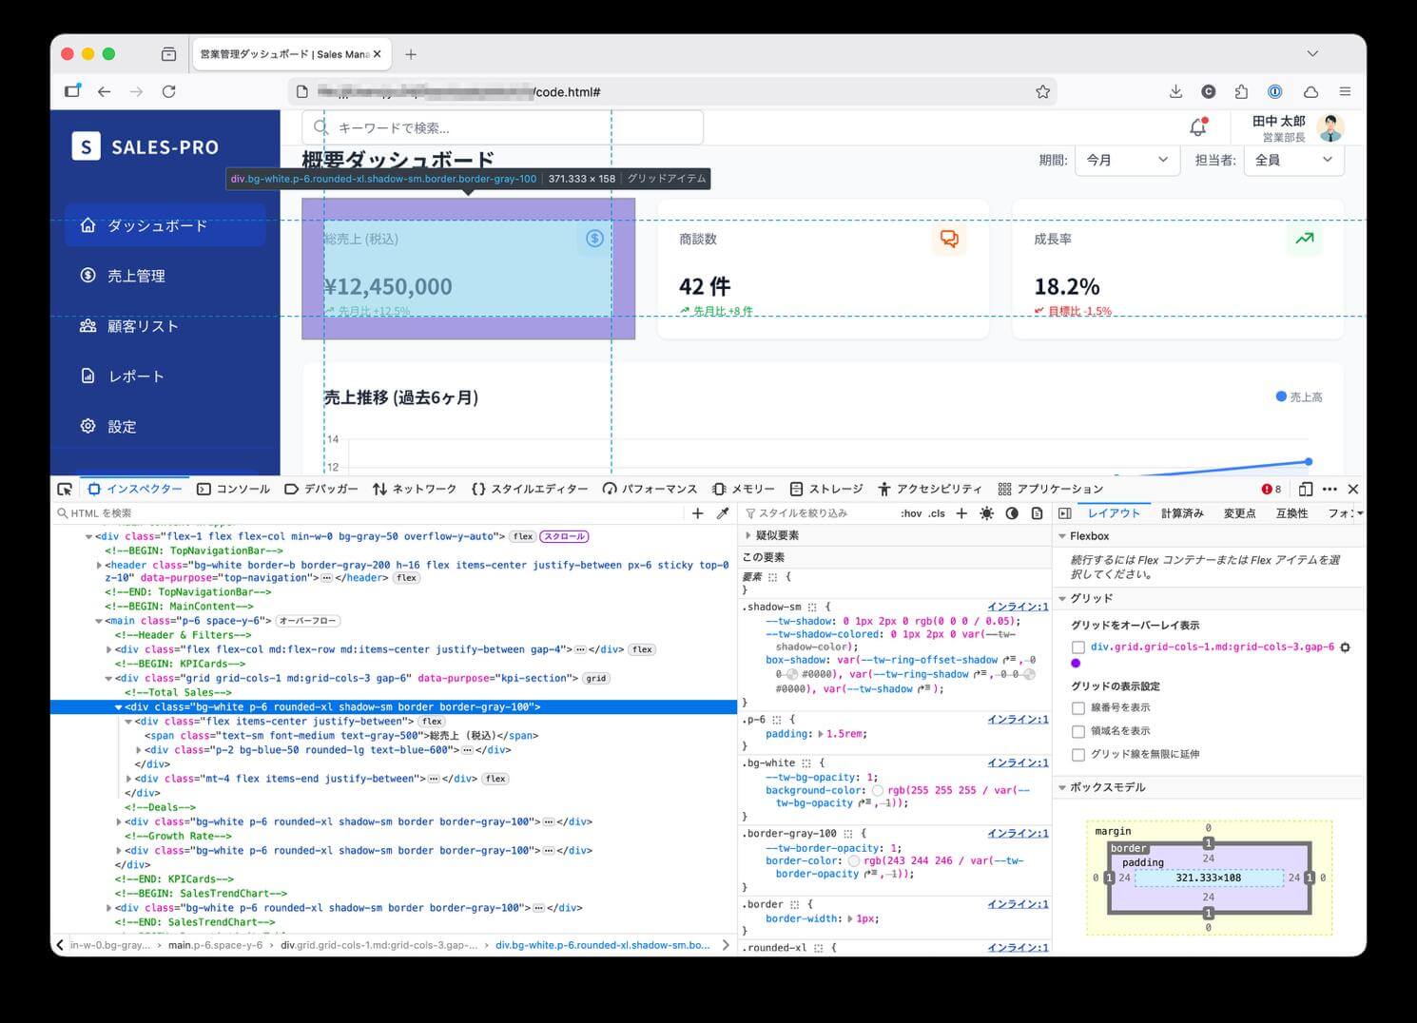Collapse the Flexbox section in layout panel
Image resolution: width=1417 pixels, height=1023 pixels.
pos(1063,536)
